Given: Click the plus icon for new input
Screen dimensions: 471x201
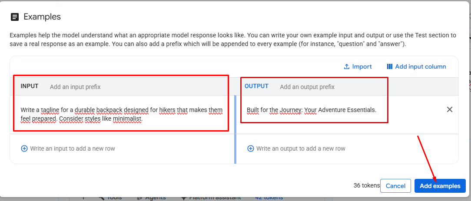Looking at the screenshot, I should (x=24, y=148).
